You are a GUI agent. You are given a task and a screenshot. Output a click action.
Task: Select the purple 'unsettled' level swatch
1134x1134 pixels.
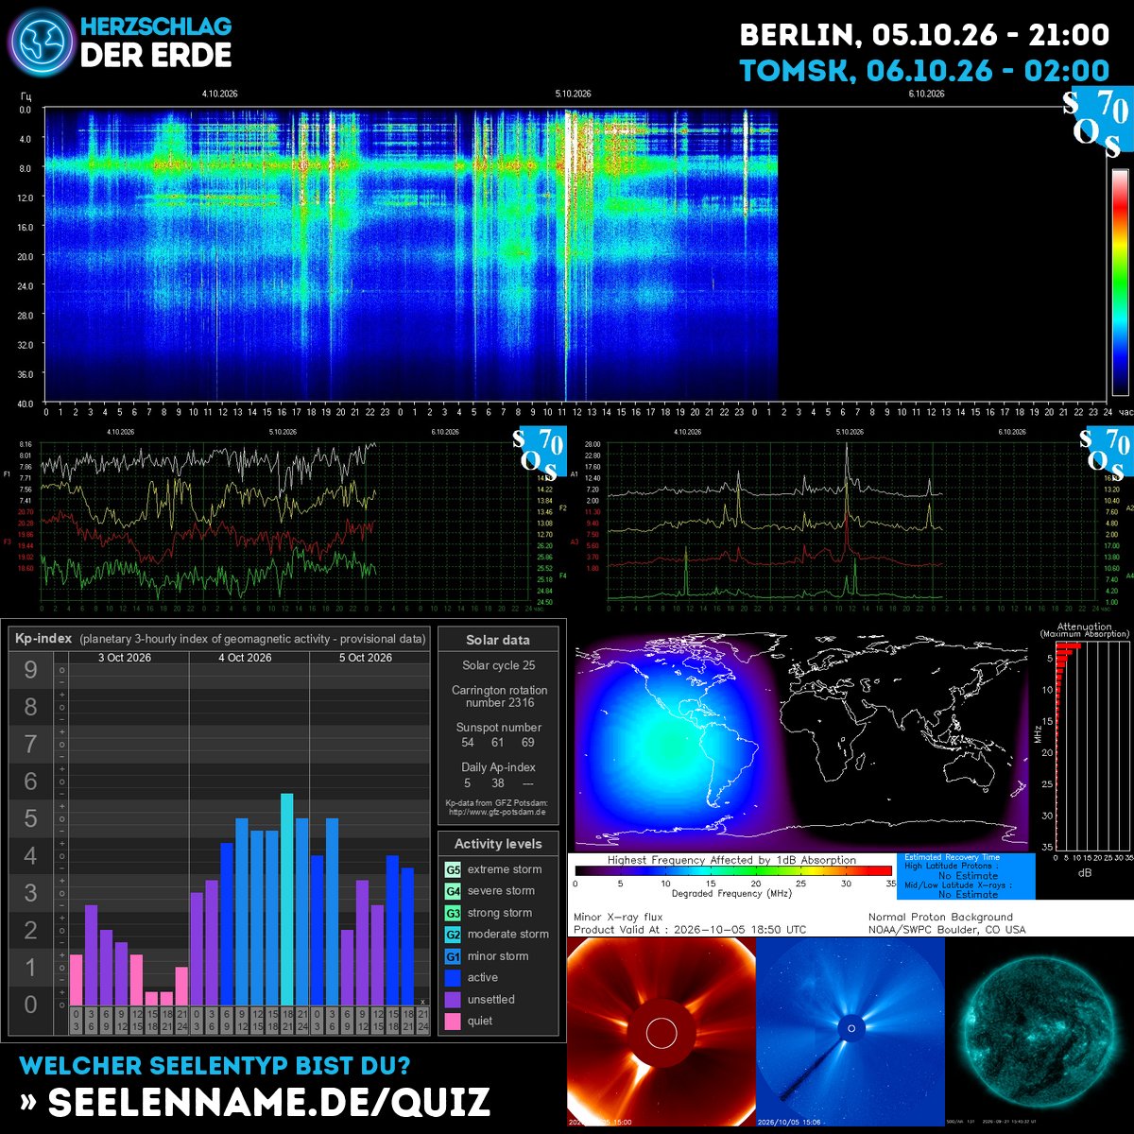click(x=454, y=1000)
